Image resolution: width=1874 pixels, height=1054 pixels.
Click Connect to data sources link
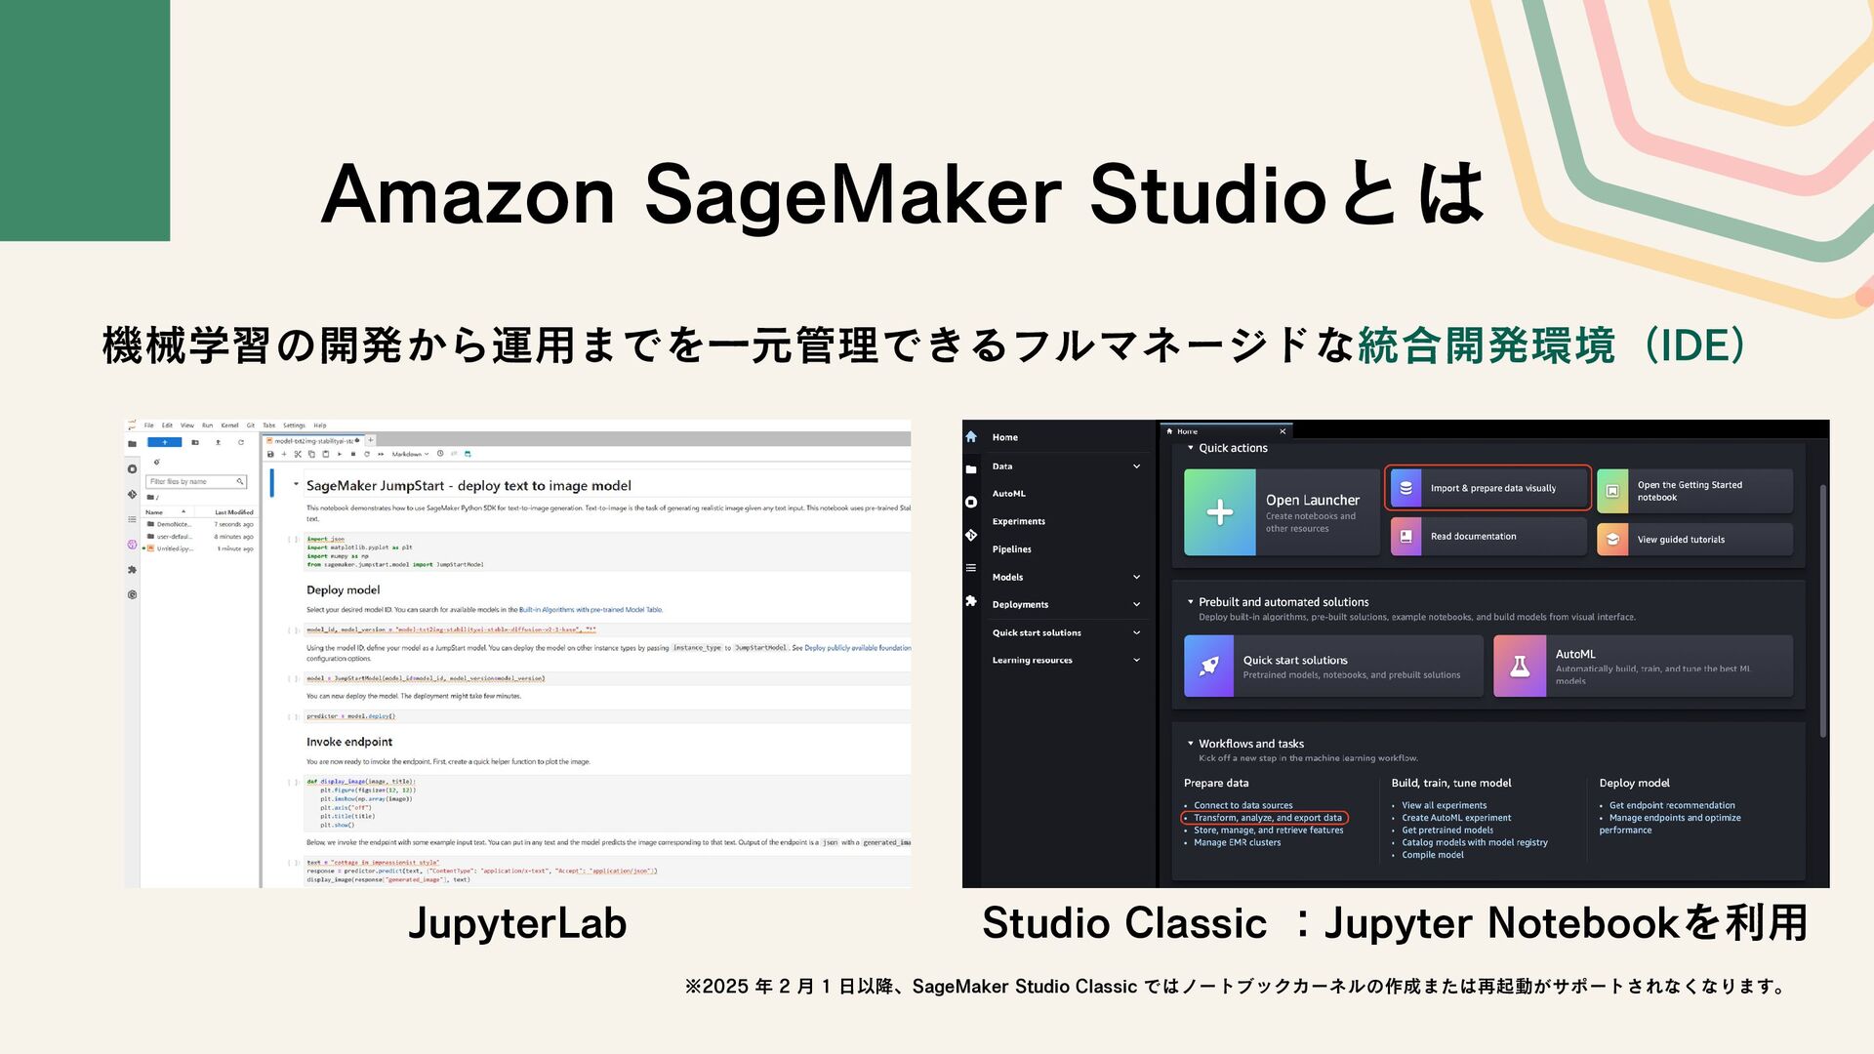click(1243, 805)
